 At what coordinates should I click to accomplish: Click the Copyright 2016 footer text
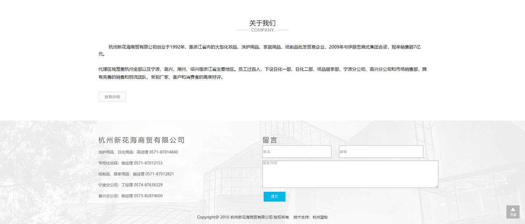(243, 217)
